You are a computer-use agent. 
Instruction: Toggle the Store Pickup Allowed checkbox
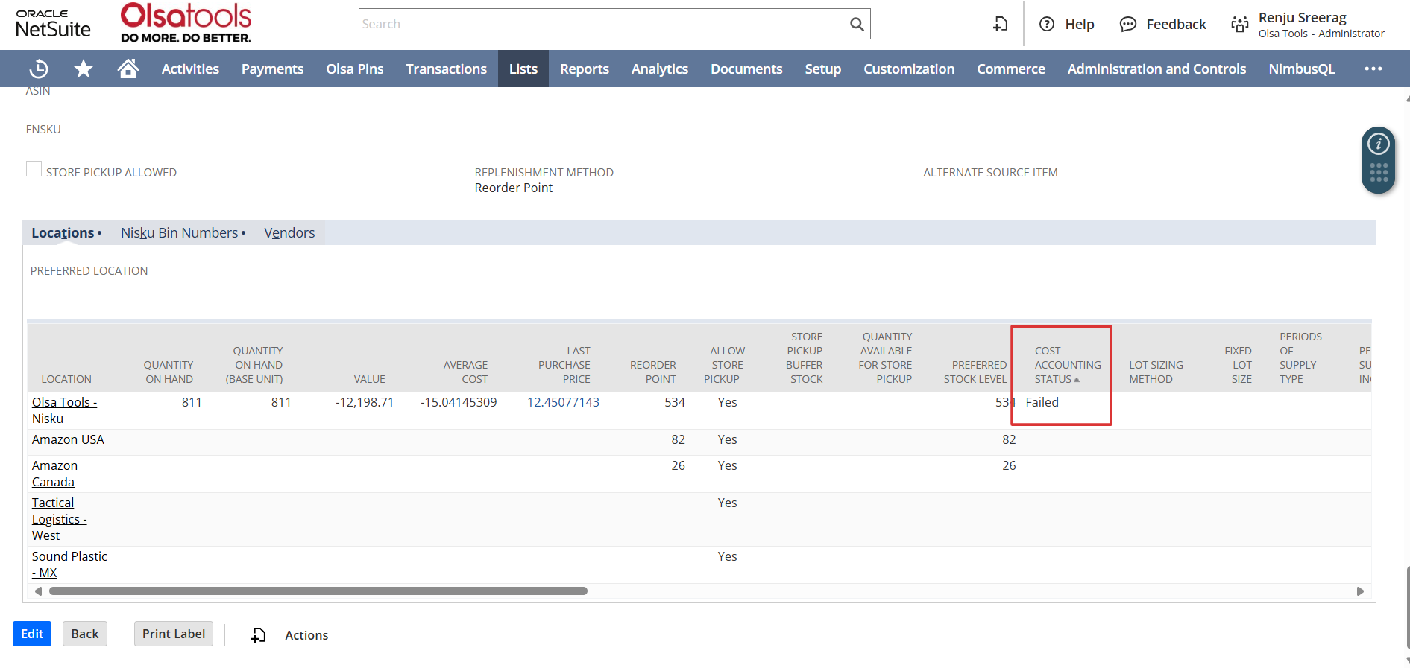pyautogui.click(x=34, y=169)
